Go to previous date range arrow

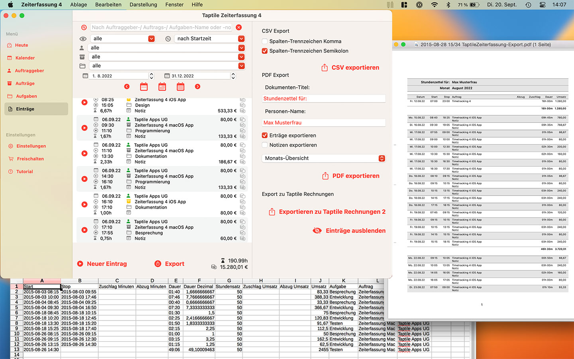(x=127, y=87)
